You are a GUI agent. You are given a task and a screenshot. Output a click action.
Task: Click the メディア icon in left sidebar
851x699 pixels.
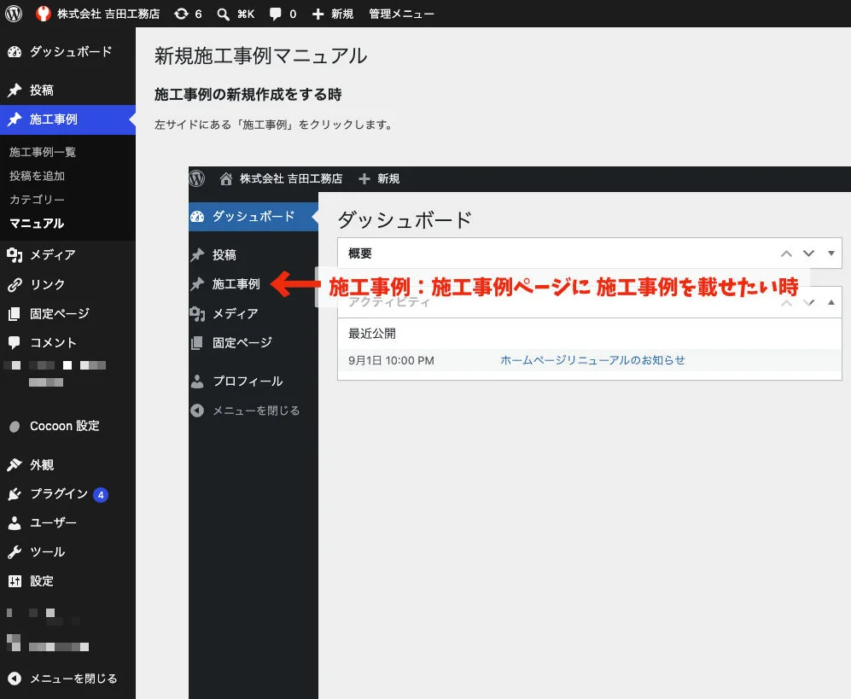(15, 255)
